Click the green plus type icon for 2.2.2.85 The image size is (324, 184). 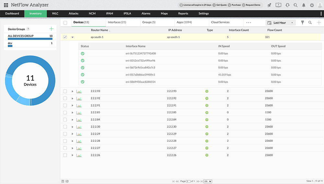207,113
